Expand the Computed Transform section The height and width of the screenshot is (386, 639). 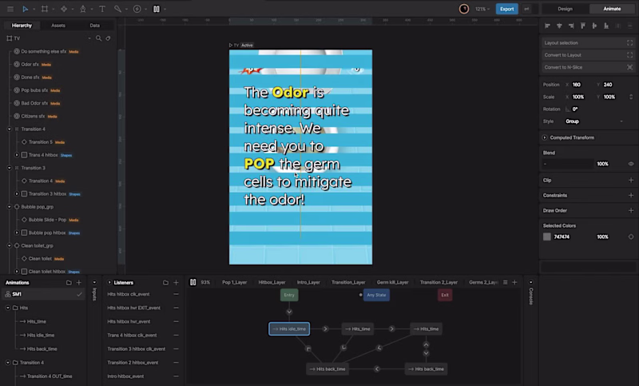(545, 137)
